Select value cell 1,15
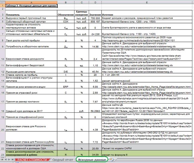Viewport: 194px width, 163px height. click(x=95, y=64)
